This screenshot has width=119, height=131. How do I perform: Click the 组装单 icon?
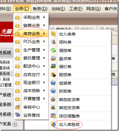53,83
